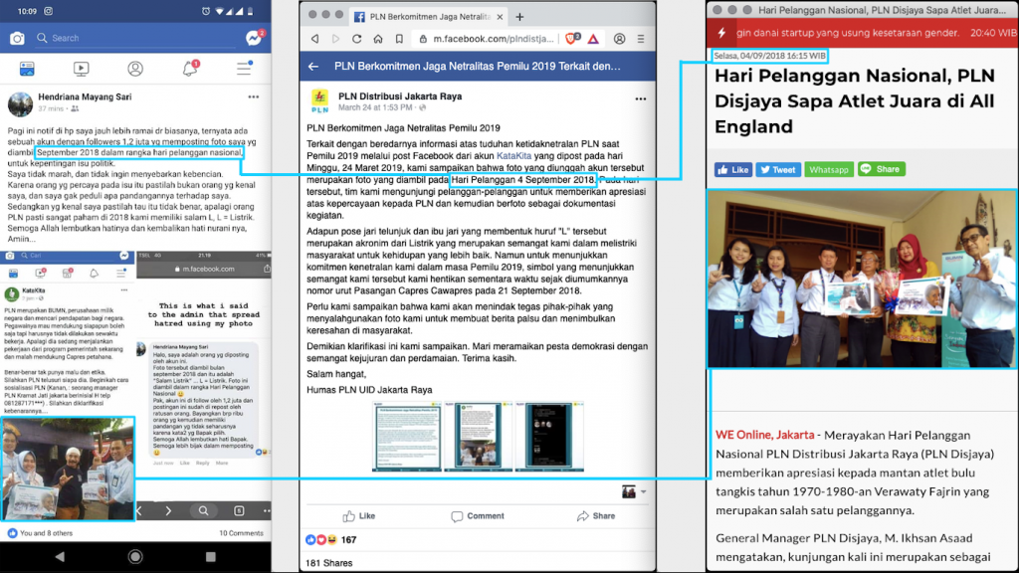
Task: Bookmark the current page in the browser
Action: point(399,39)
